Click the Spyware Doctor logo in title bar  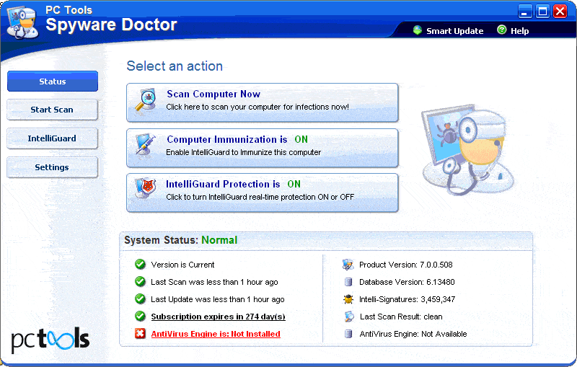point(23,23)
